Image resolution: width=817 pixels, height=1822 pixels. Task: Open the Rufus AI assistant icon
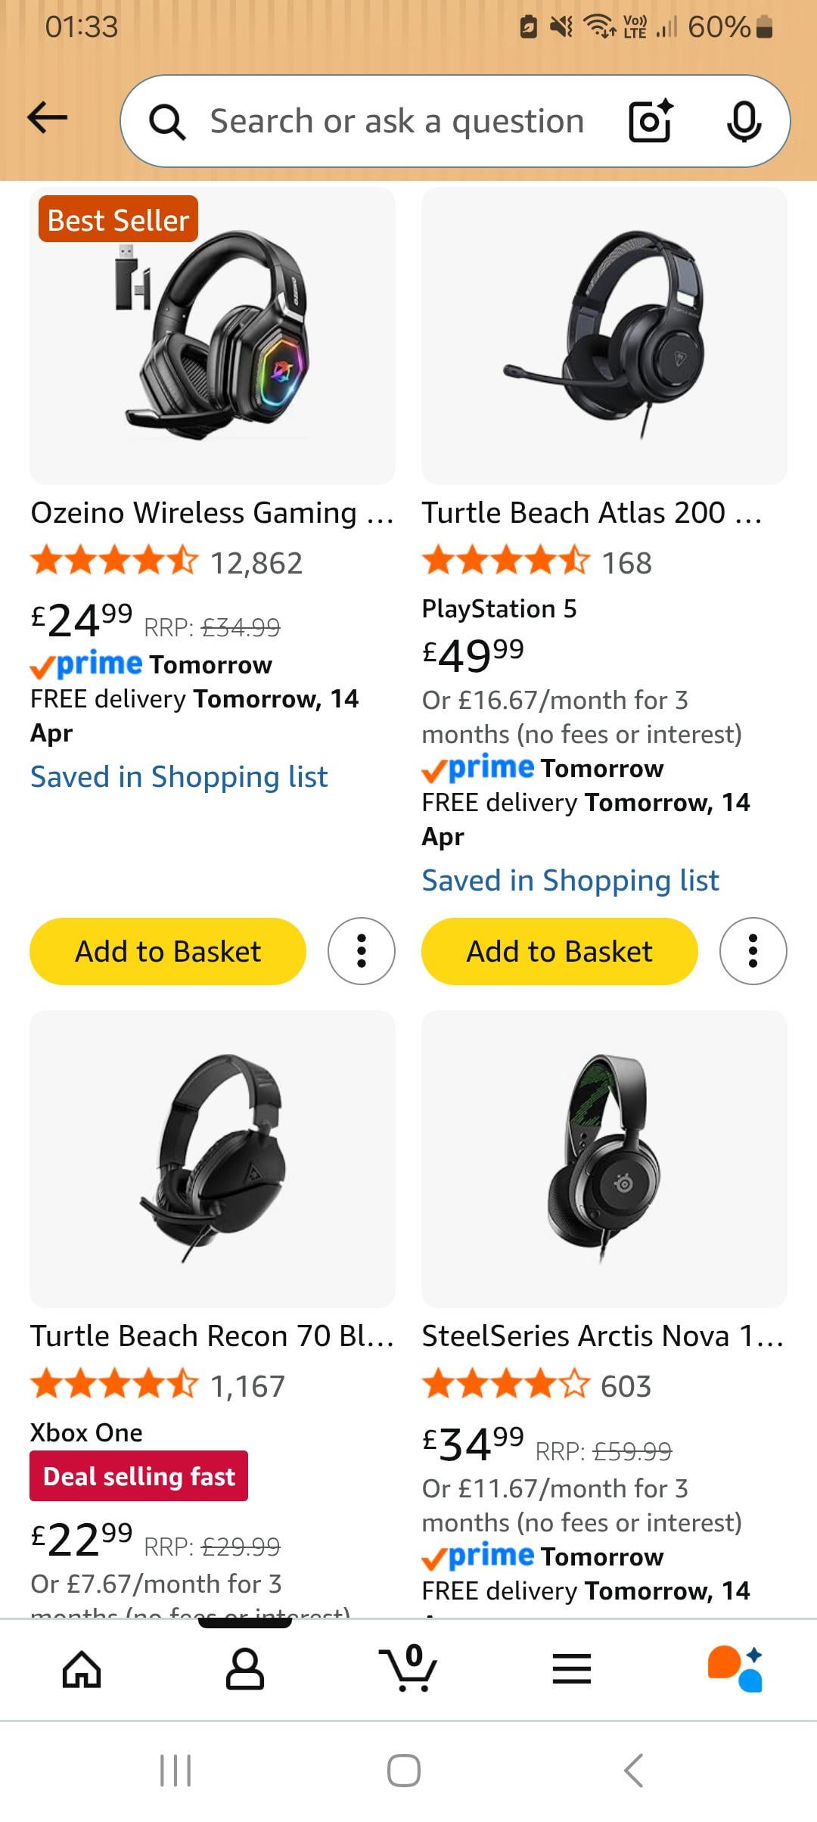pyautogui.click(x=735, y=1668)
